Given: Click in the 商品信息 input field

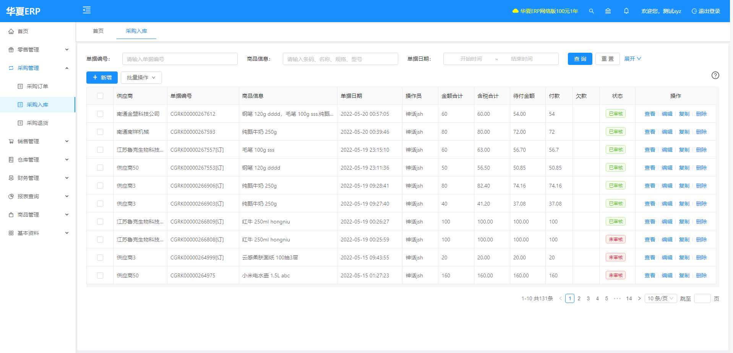Looking at the screenshot, I should pyautogui.click(x=341, y=59).
